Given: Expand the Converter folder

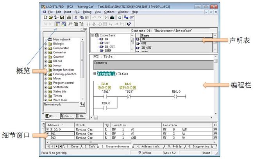Looking at the screenshot, I should click(x=46, y=53).
